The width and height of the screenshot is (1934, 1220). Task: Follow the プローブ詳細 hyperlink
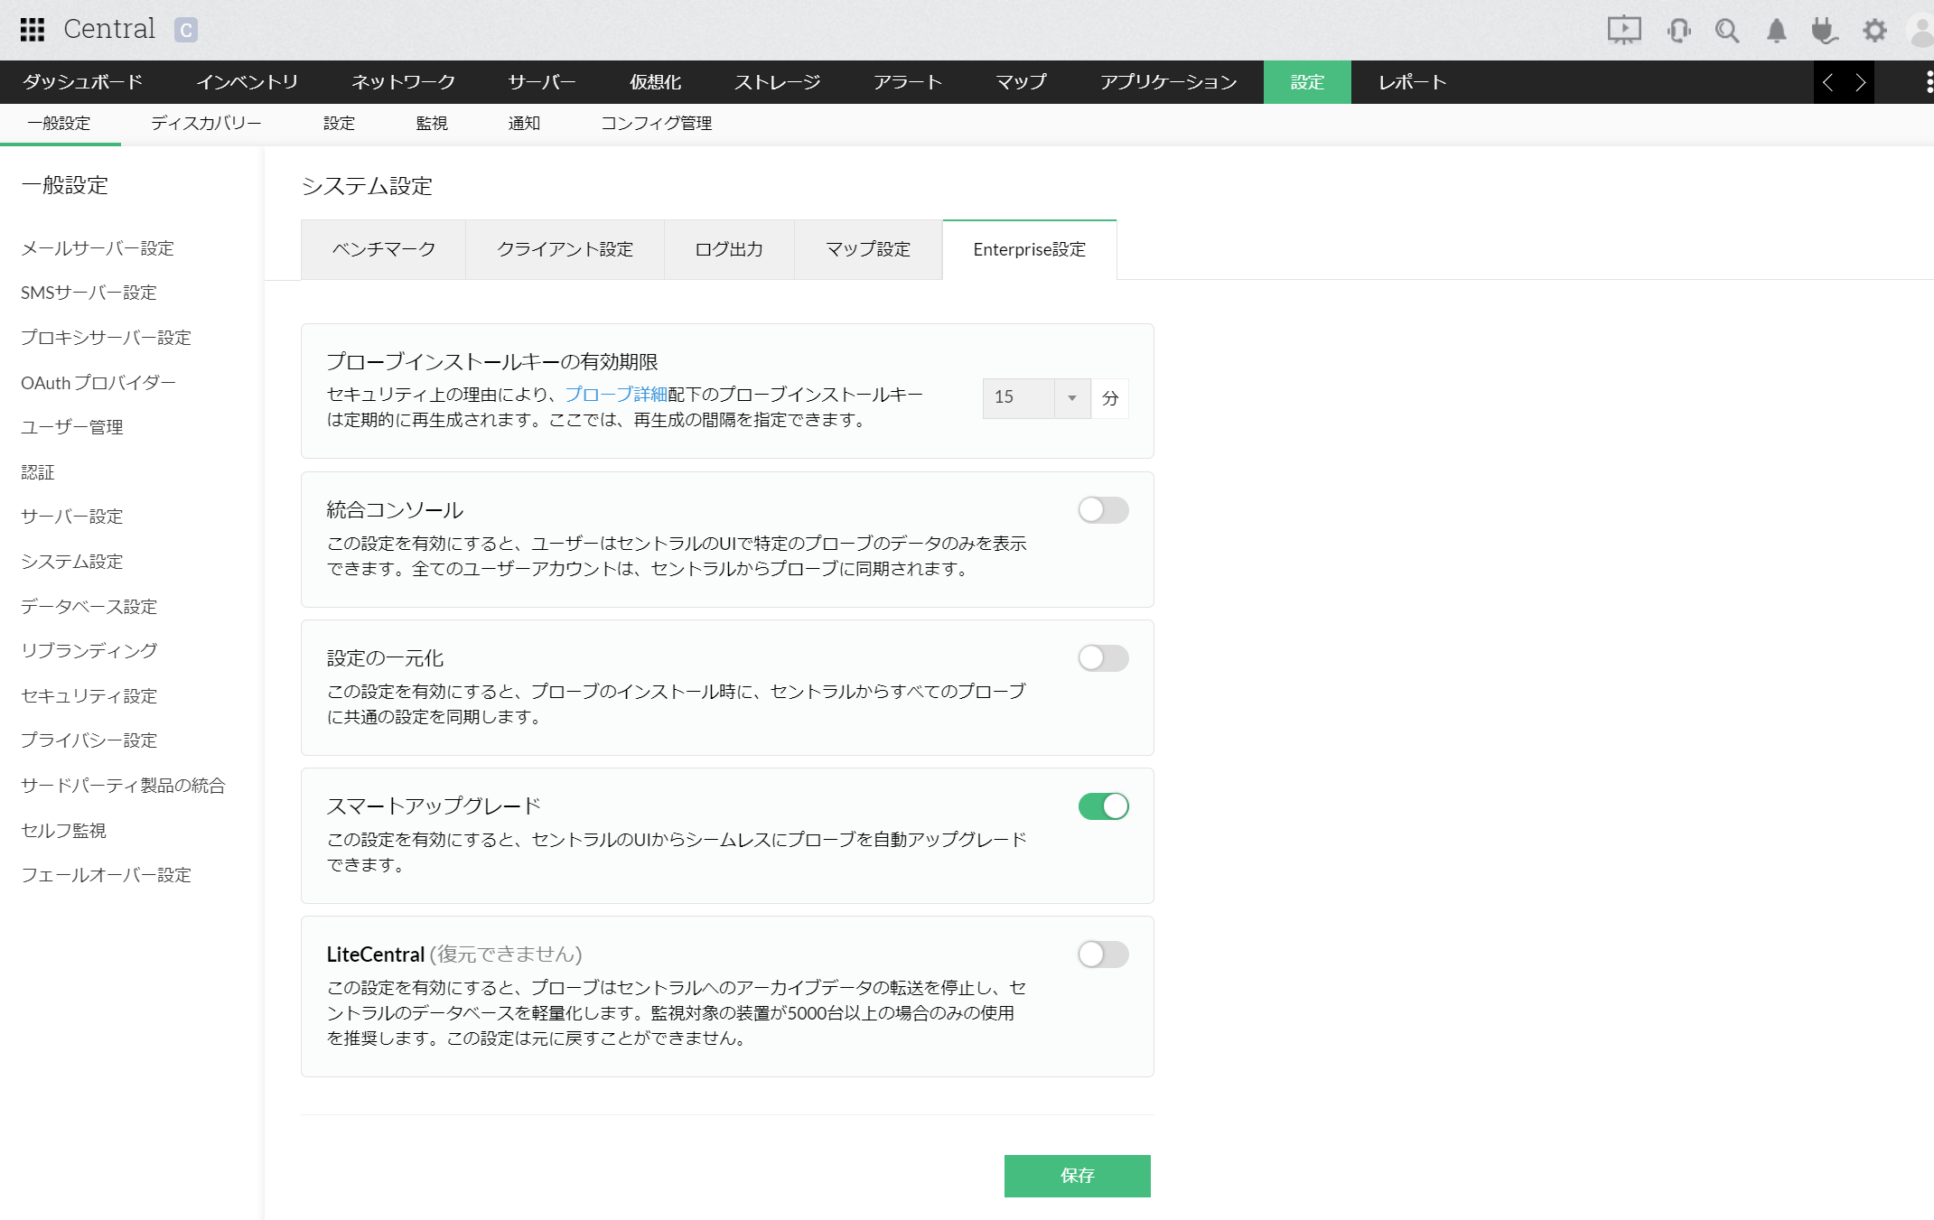615,395
